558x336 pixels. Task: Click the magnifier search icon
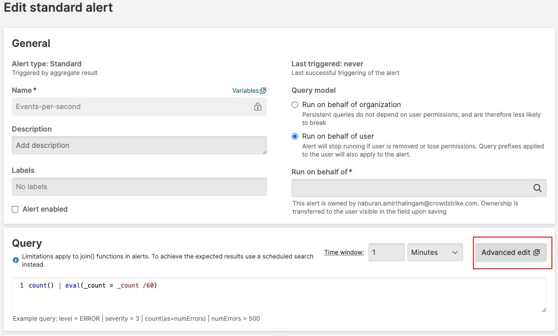click(x=537, y=188)
